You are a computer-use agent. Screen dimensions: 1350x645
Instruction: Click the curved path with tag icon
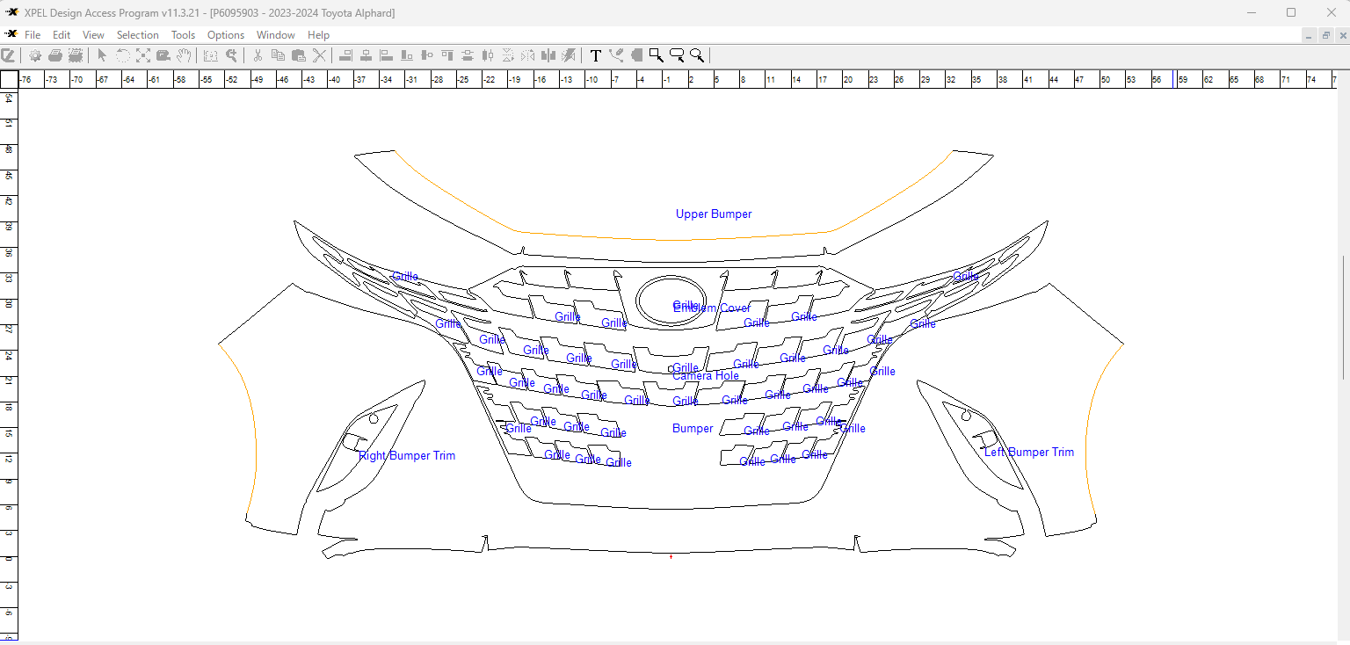point(616,55)
